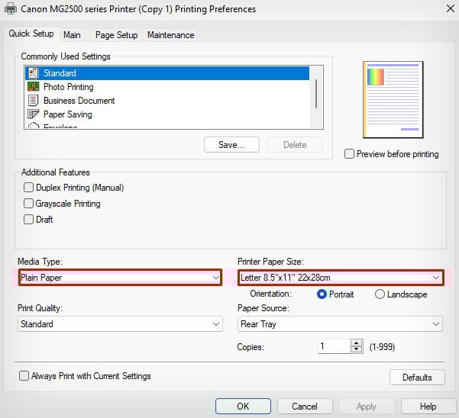459x418 pixels.
Task: Enable Preview before printing
Action: 349,154
